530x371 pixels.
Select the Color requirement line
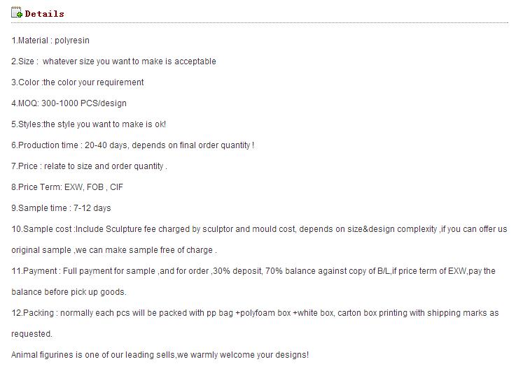[78, 82]
